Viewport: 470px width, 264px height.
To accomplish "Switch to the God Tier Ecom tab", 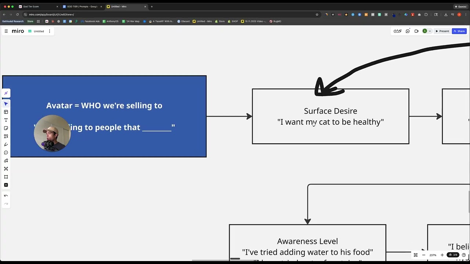I will tap(31, 7).
